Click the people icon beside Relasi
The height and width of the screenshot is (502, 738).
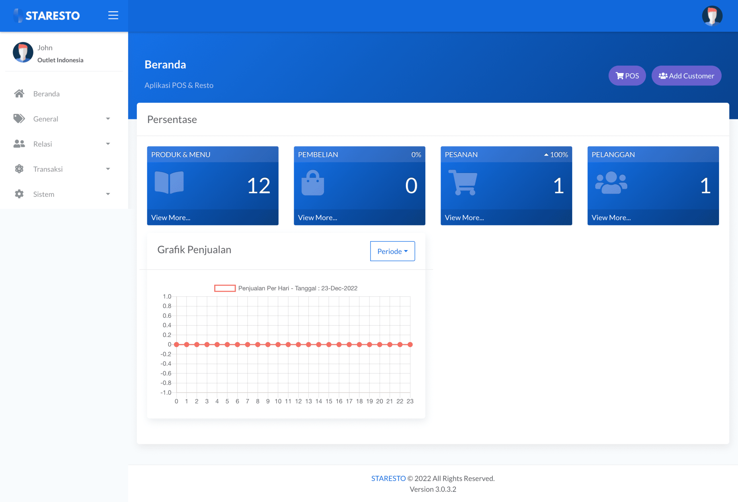[x=19, y=143]
